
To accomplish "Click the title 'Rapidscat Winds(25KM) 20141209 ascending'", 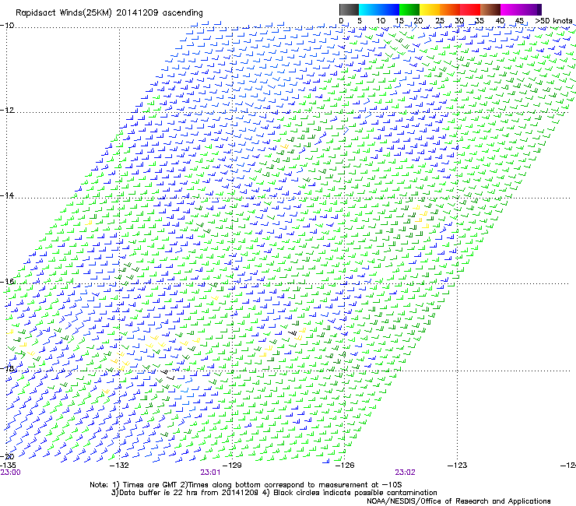I will [x=109, y=13].
